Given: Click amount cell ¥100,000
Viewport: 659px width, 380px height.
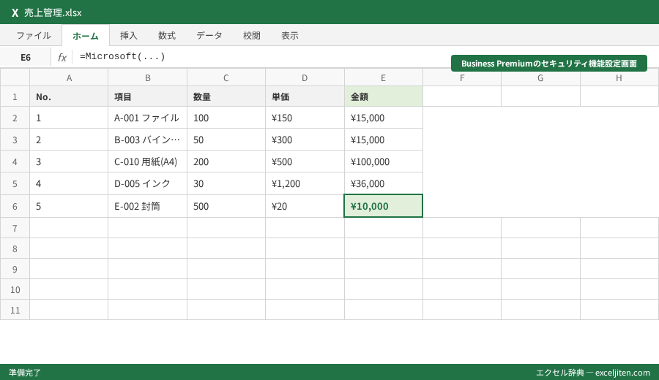Looking at the screenshot, I should 383,161.
